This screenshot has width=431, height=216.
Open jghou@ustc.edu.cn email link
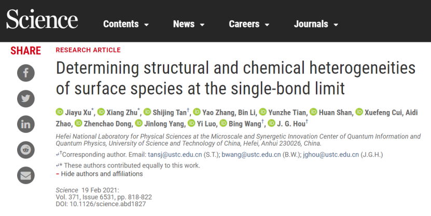coord(331,155)
